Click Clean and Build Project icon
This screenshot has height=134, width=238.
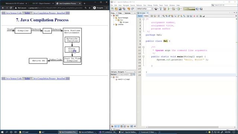(x=164, y=9)
